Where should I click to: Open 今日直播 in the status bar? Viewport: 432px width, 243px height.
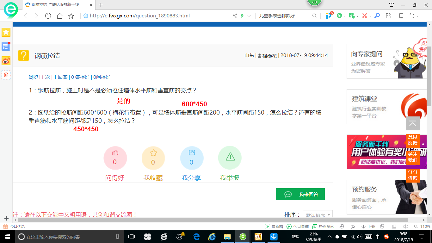pos(298,227)
